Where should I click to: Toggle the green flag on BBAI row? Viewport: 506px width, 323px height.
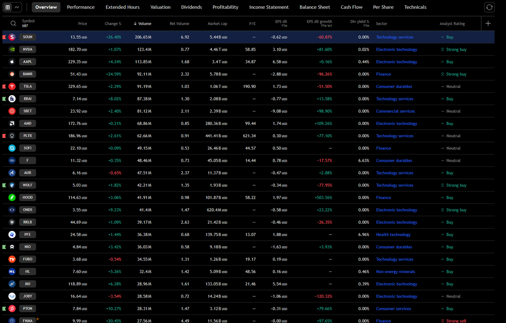tap(4, 99)
